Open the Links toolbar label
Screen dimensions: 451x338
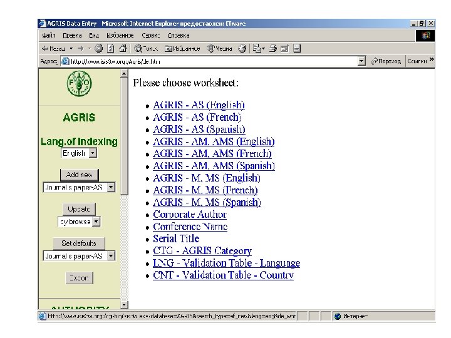417,61
